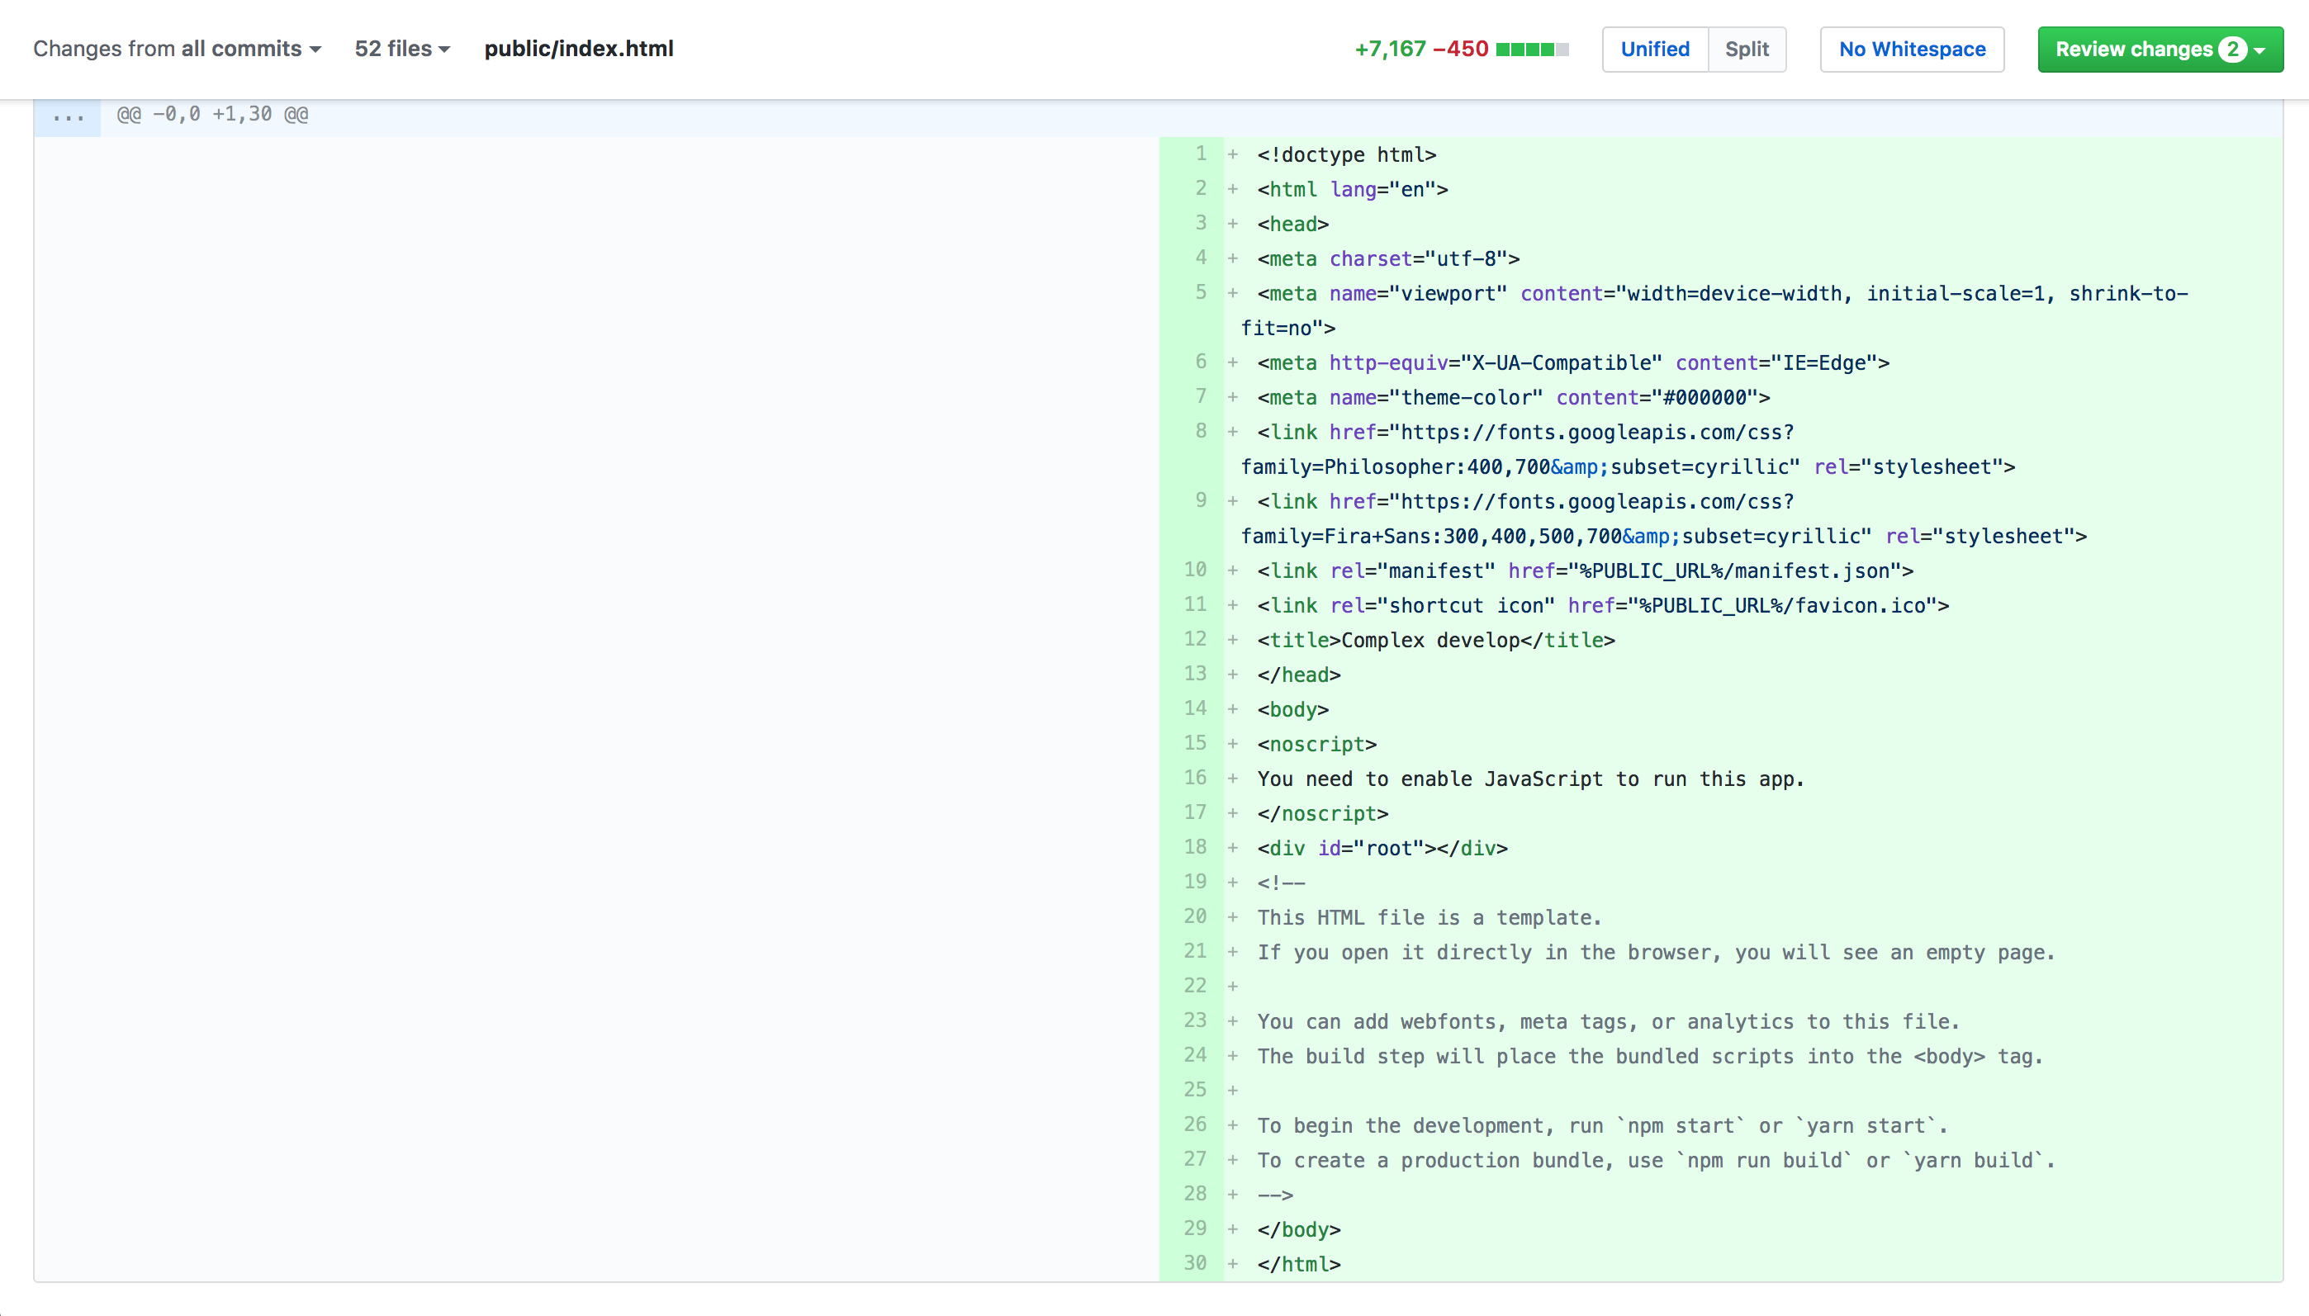This screenshot has width=2309, height=1316.
Task: Select line number 12 with the title tag
Action: pos(1194,639)
